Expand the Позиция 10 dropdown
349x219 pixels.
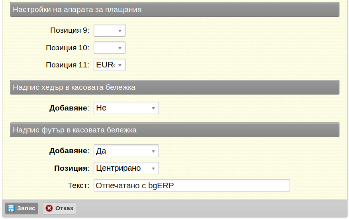(110, 48)
